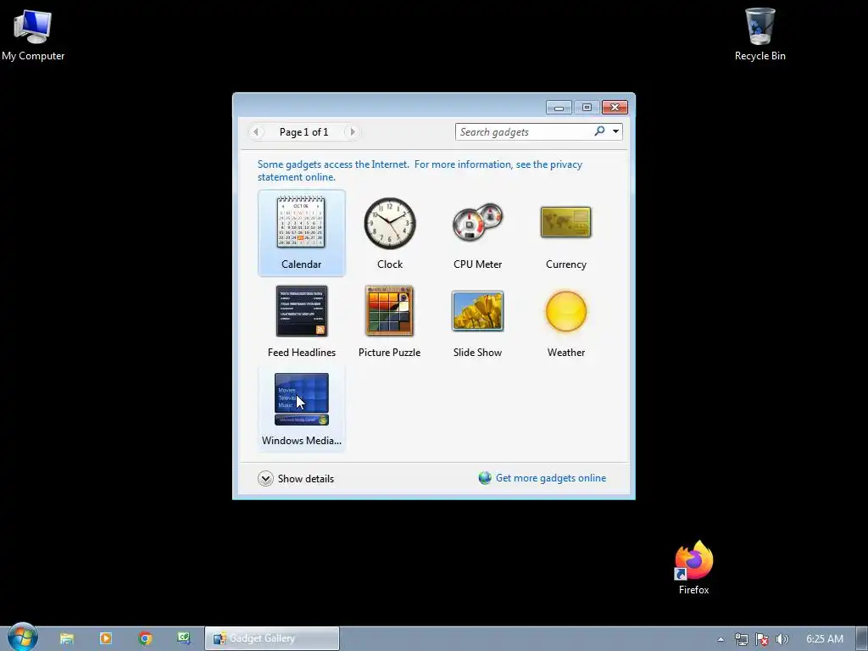Open the Windows Start menu orb
The height and width of the screenshot is (651, 868).
pos(23,637)
